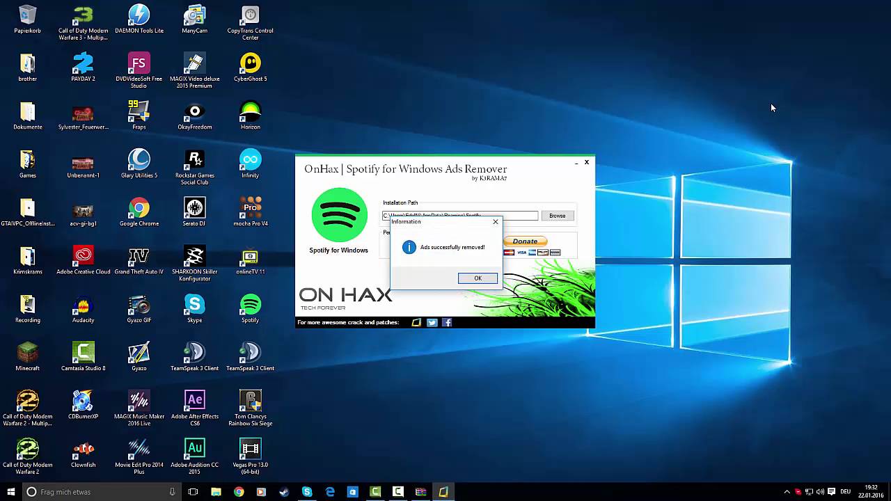Open the volume control in tray
The width and height of the screenshot is (891, 501).
[x=820, y=492]
